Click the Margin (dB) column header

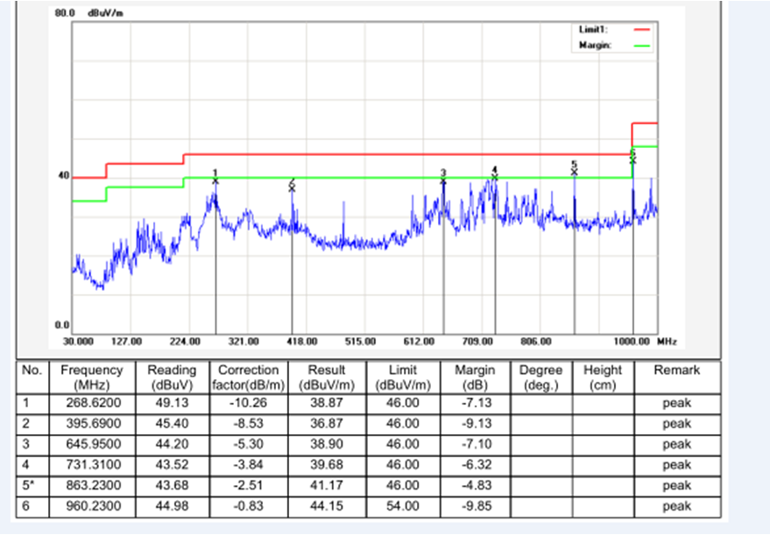point(474,377)
